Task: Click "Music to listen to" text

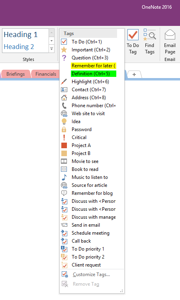Action: (x=90, y=177)
